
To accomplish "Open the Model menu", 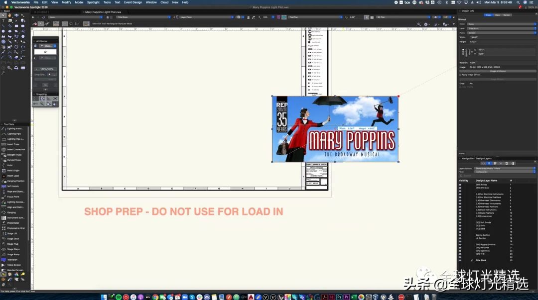I will coord(79,2).
